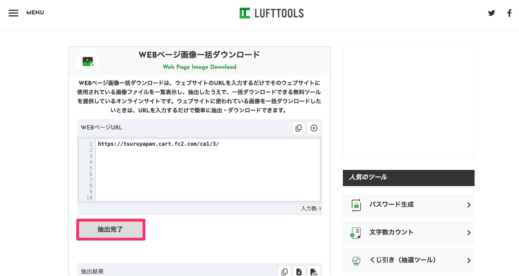Click the WEBページURL label

pyautogui.click(x=102, y=127)
